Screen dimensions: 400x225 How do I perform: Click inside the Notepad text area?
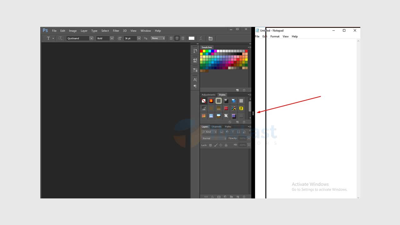(311, 125)
